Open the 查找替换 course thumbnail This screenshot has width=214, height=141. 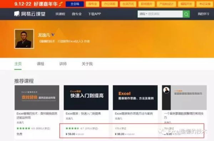point(37,98)
